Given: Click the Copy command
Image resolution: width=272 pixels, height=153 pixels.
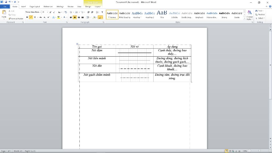Looking at the screenshot, I should pyautogui.click(x=12, y=15).
